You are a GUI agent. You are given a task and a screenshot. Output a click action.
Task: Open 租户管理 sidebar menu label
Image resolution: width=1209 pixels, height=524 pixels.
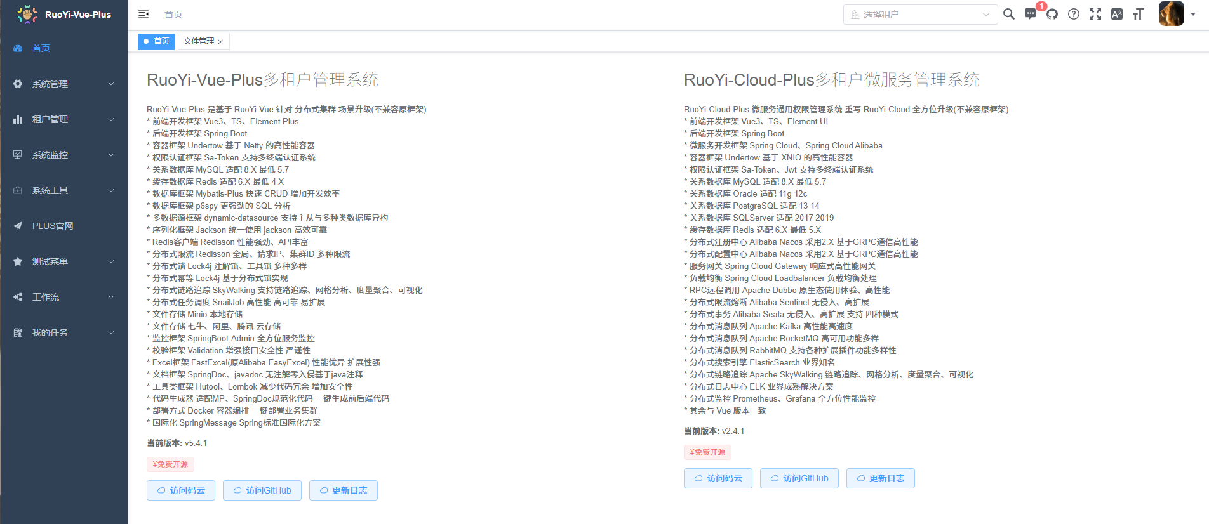click(x=50, y=119)
